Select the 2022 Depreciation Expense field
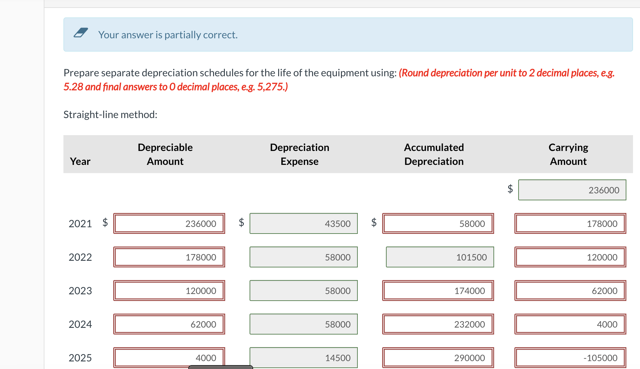640x369 pixels. [304, 257]
